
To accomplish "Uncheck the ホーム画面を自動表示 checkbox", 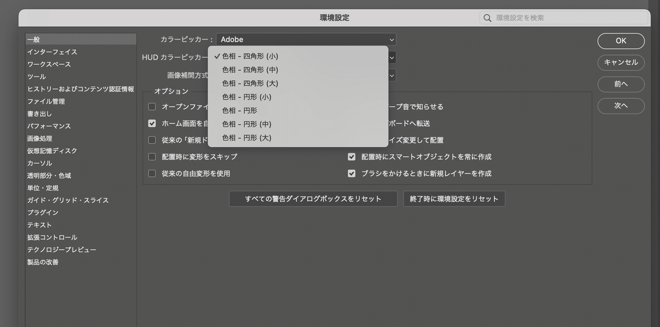I will click(x=152, y=124).
